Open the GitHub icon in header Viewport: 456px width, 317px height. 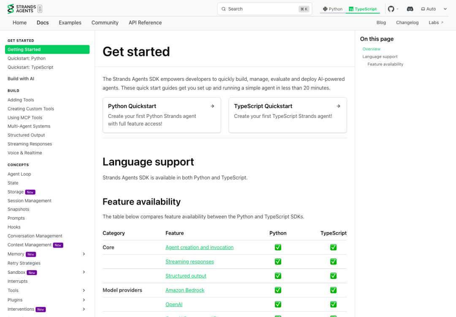[391, 9]
